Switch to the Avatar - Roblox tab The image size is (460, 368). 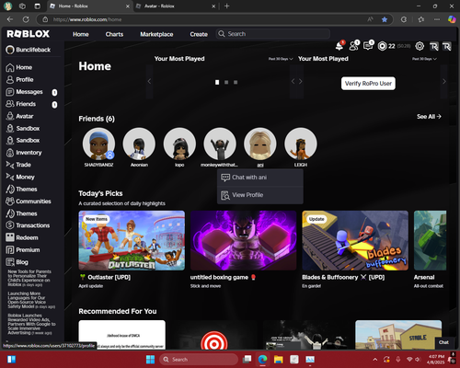(x=176, y=6)
